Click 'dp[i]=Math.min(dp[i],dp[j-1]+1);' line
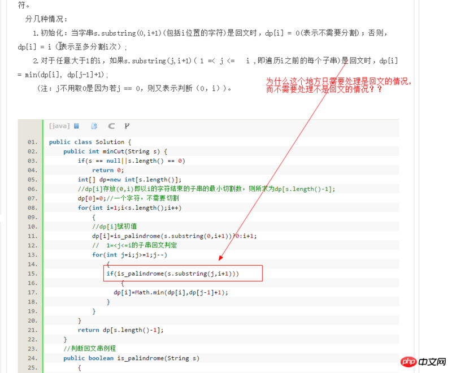The height and width of the screenshot is (373, 452). (x=171, y=292)
